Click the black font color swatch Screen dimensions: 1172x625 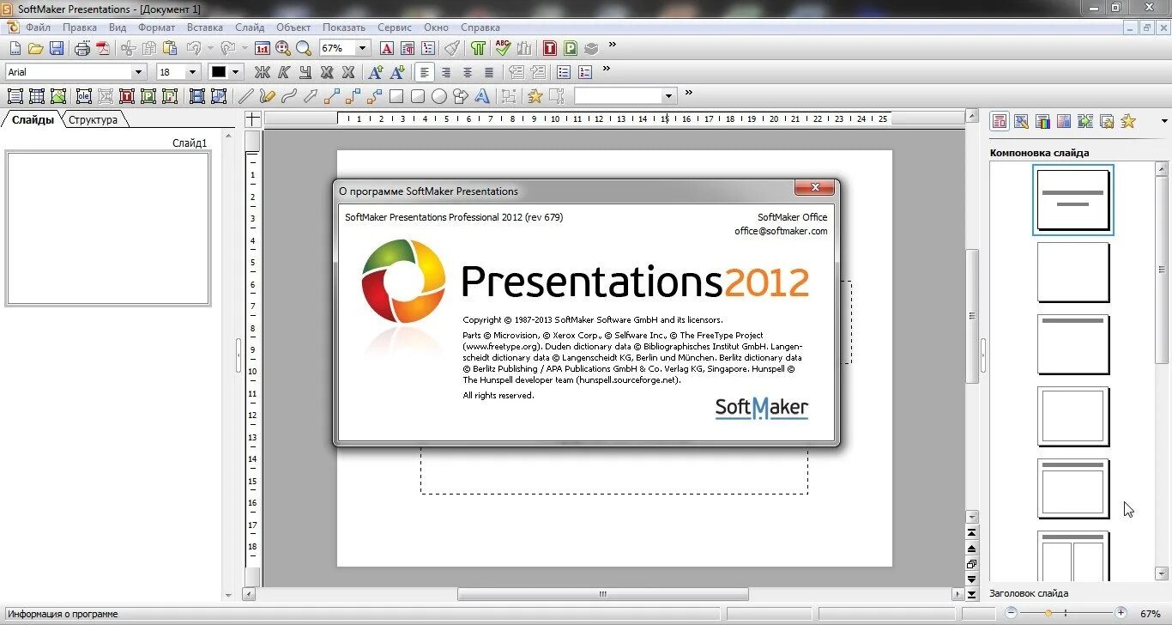219,72
